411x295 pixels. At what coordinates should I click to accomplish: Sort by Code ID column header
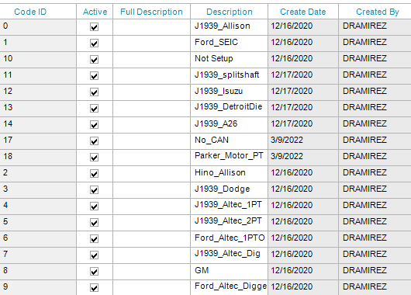30,12
